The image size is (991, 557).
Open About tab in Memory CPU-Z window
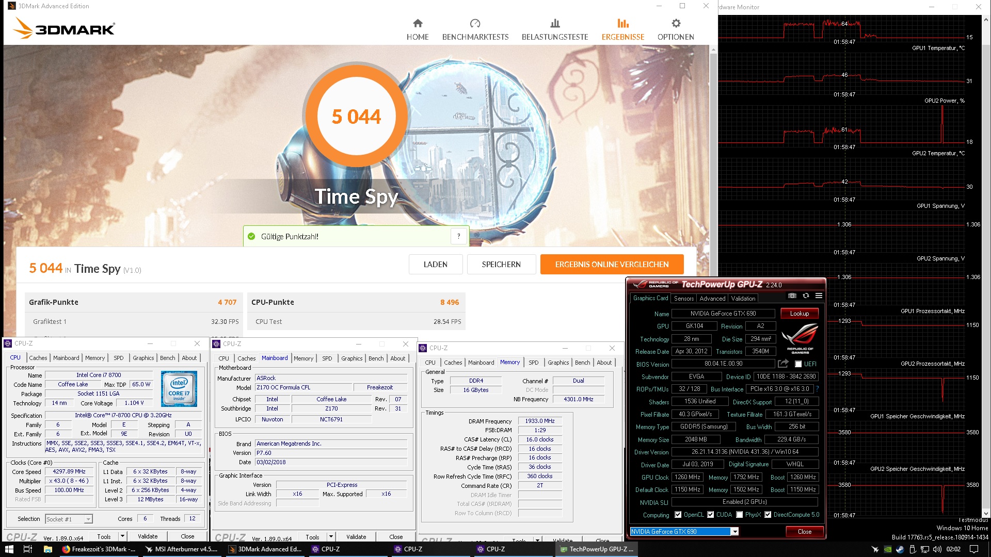604,363
